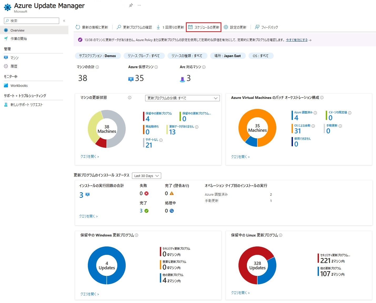Click the 4 under first 保留中の更新プログラム
The image size is (376, 303).
tap(148, 119)
